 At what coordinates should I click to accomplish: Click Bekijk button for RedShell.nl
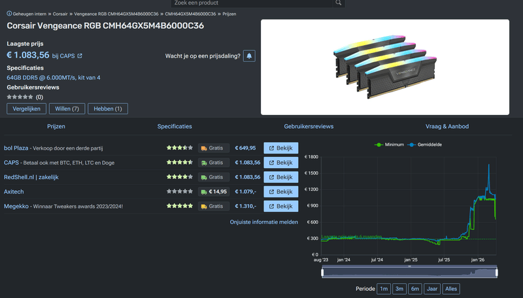[281, 177]
